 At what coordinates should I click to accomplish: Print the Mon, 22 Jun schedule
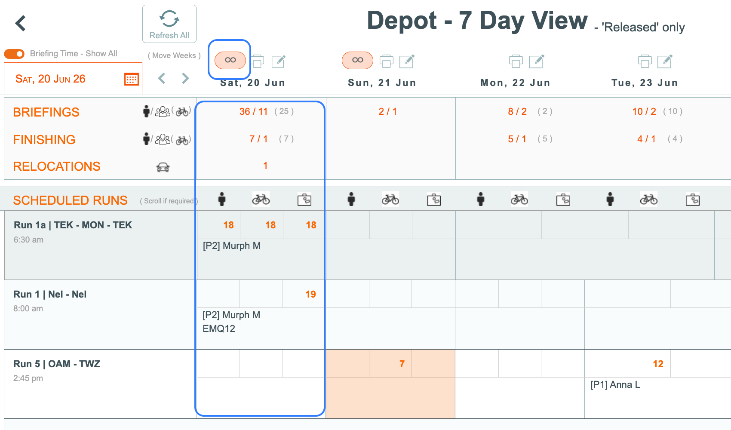pyautogui.click(x=516, y=61)
